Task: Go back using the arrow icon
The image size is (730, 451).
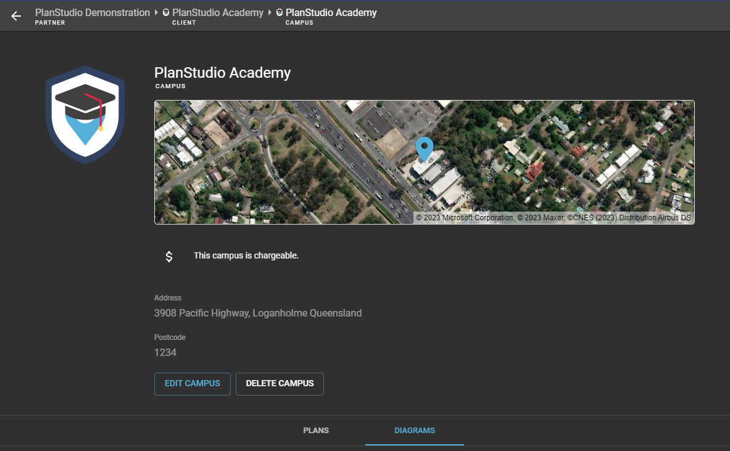Action: 16,16
